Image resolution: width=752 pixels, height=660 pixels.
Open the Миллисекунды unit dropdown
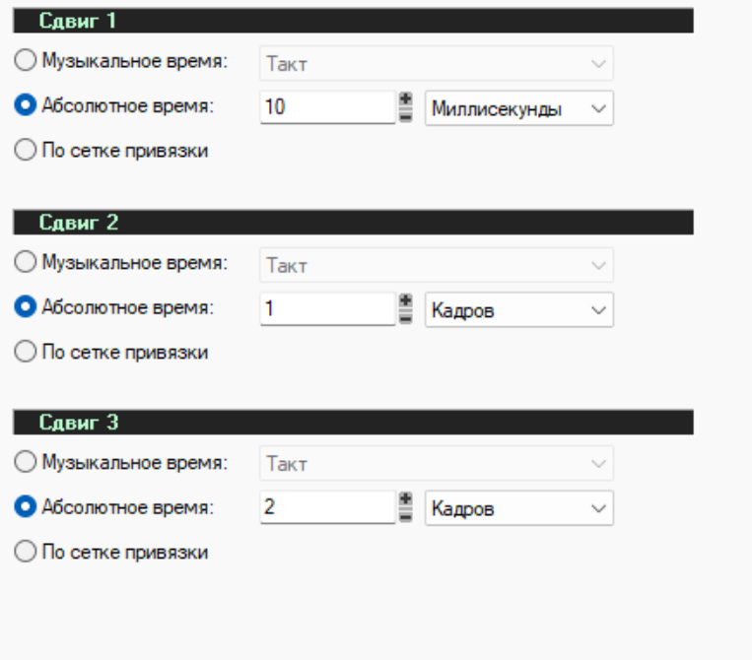tap(519, 108)
